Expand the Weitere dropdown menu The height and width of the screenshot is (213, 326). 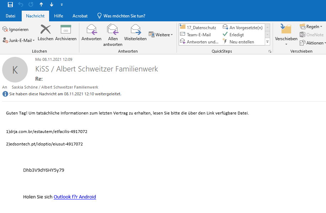[161, 35]
